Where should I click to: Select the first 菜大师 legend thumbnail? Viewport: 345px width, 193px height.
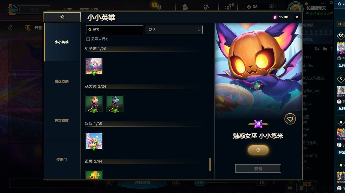click(x=94, y=104)
